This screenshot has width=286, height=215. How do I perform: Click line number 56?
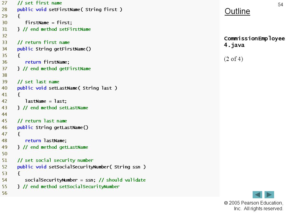(4, 193)
